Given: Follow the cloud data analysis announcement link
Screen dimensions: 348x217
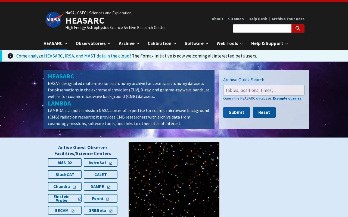Looking at the screenshot, I should point(74,56).
